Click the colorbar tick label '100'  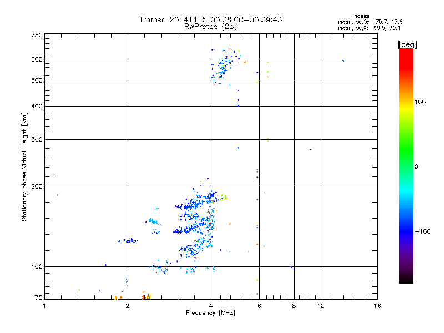[x=420, y=102]
